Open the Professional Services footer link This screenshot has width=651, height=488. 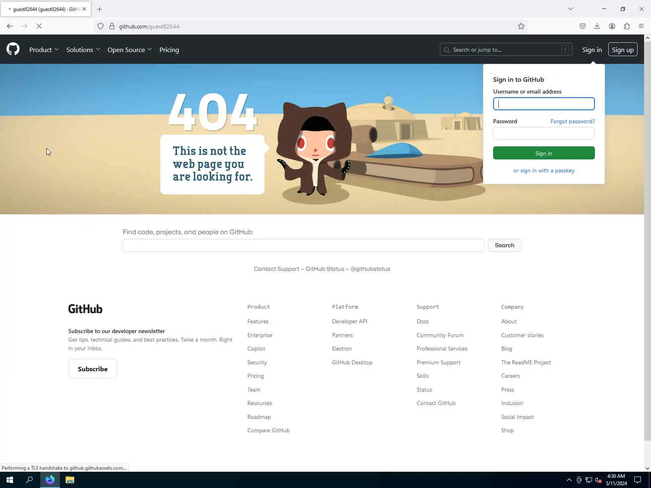442,349
